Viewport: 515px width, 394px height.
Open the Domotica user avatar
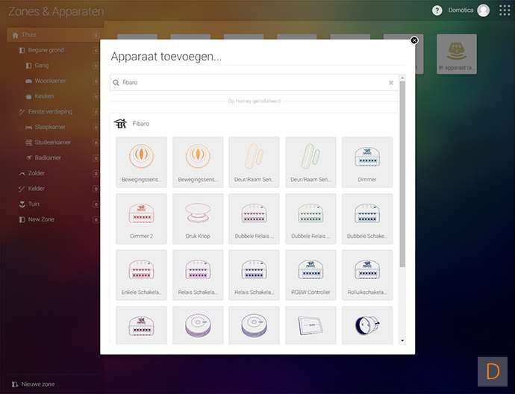click(483, 10)
